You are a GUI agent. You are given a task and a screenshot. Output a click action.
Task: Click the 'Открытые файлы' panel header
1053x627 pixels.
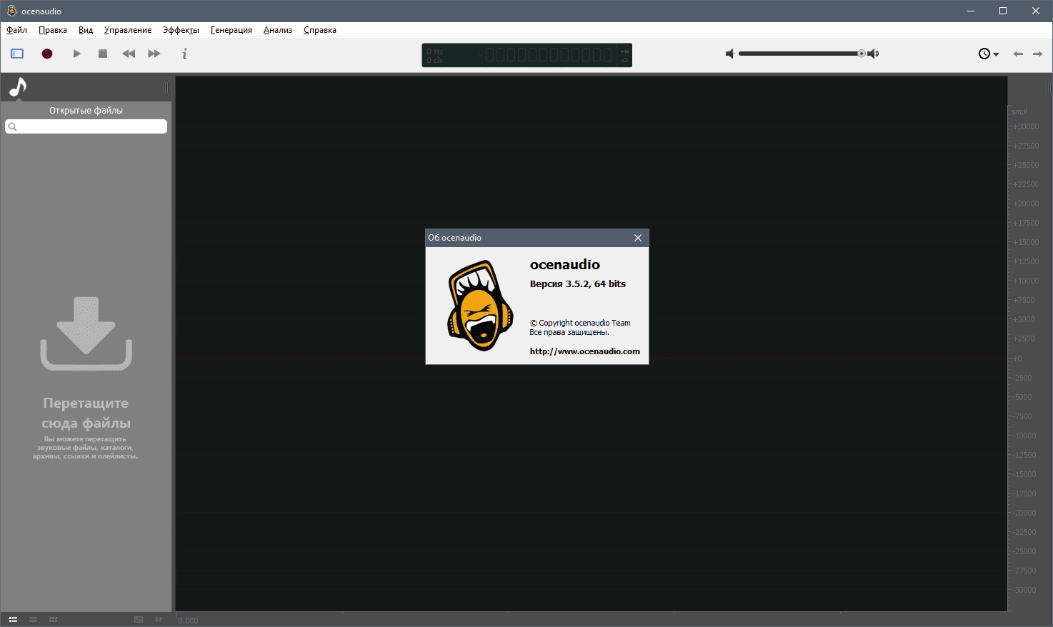coord(86,111)
